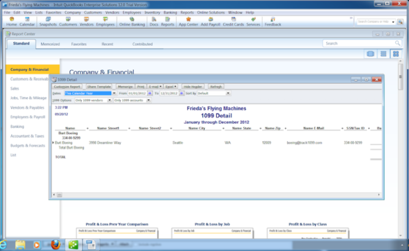
Task: Open the App Center icon
Action: 188,22
